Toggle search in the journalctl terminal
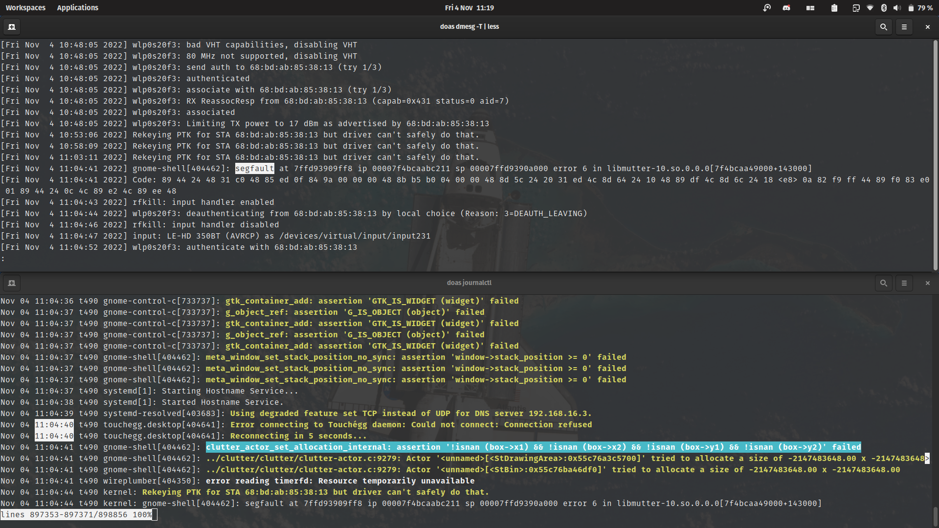The height and width of the screenshot is (528, 939). tap(883, 283)
